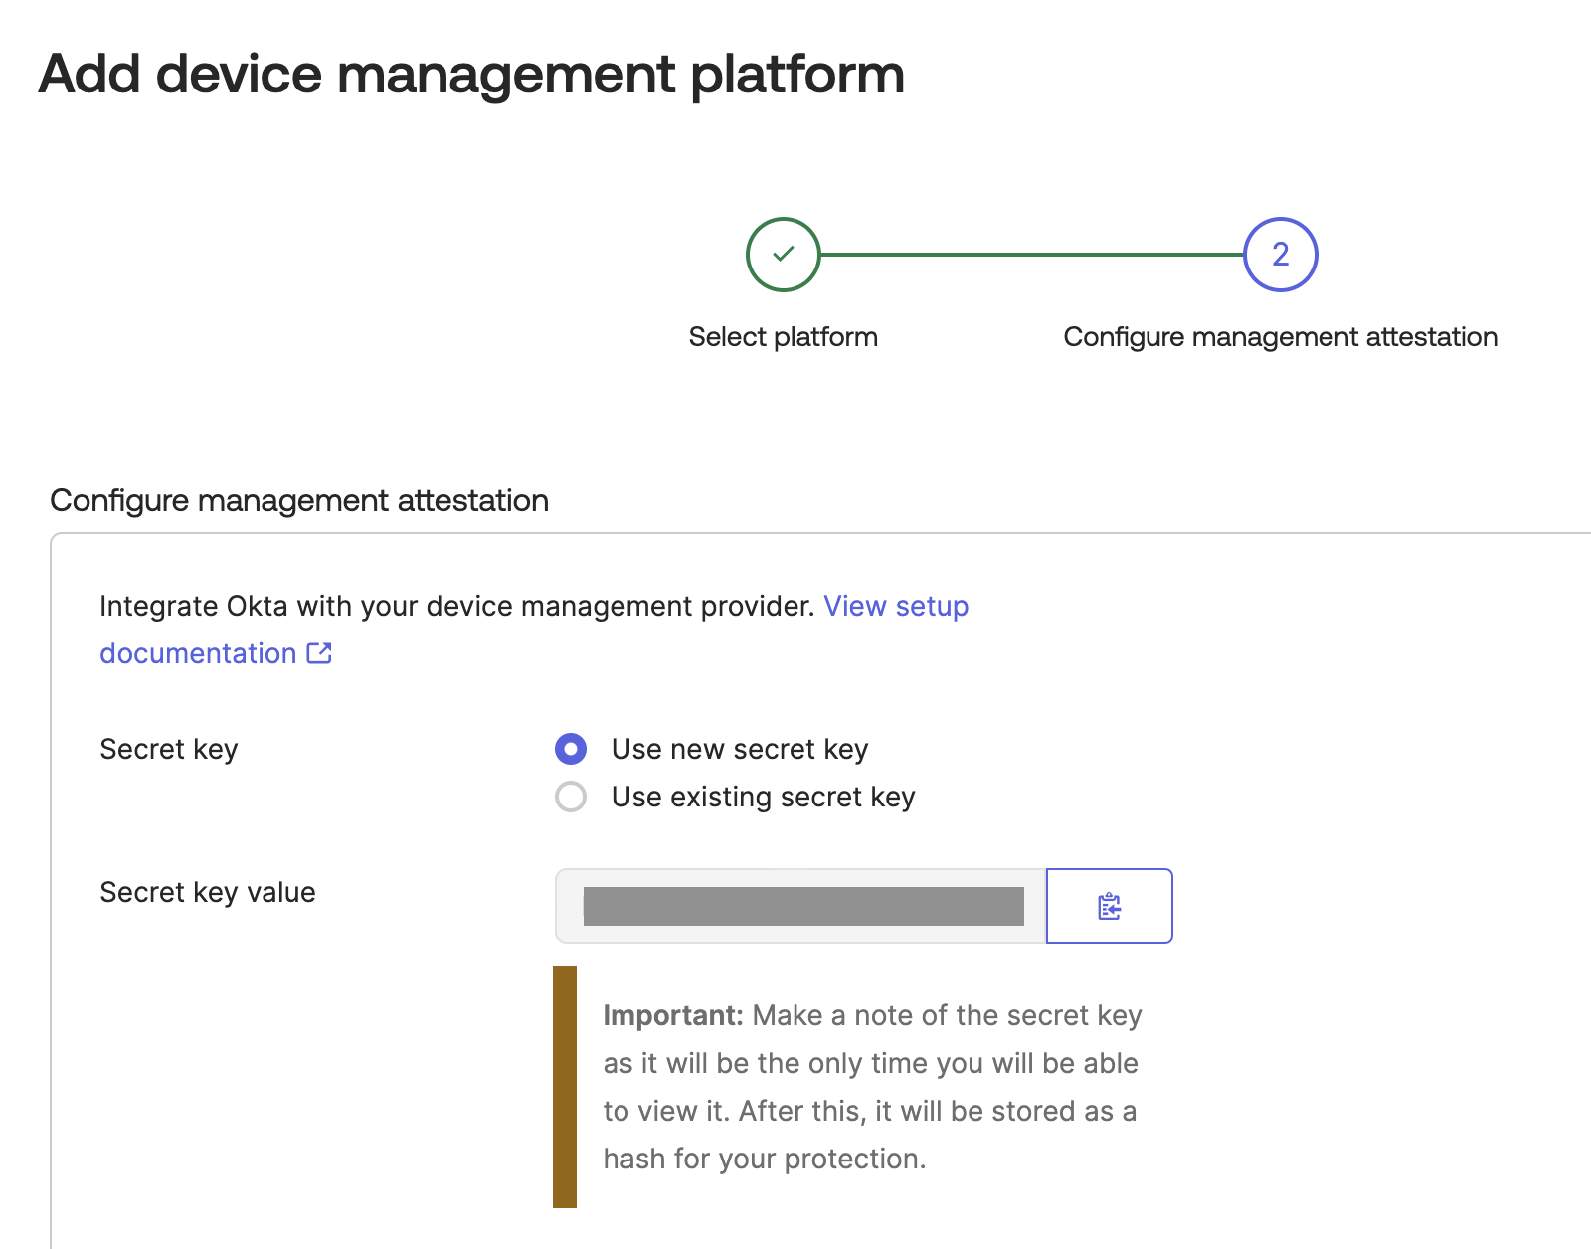The height and width of the screenshot is (1249, 1591).
Task: Click inside the secret key value field
Action: tap(801, 906)
